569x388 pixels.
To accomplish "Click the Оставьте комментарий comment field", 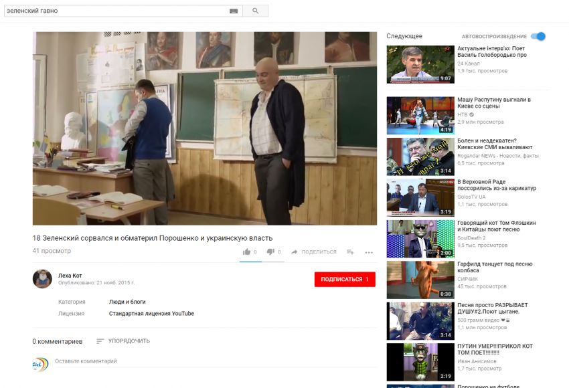I will [x=216, y=361].
